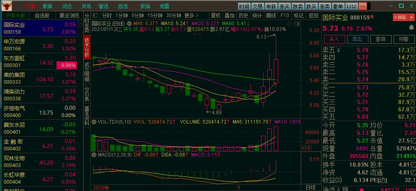Switch chart to 15分钟 period
The height and width of the screenshot is (191, 416).
pos(155,15)
